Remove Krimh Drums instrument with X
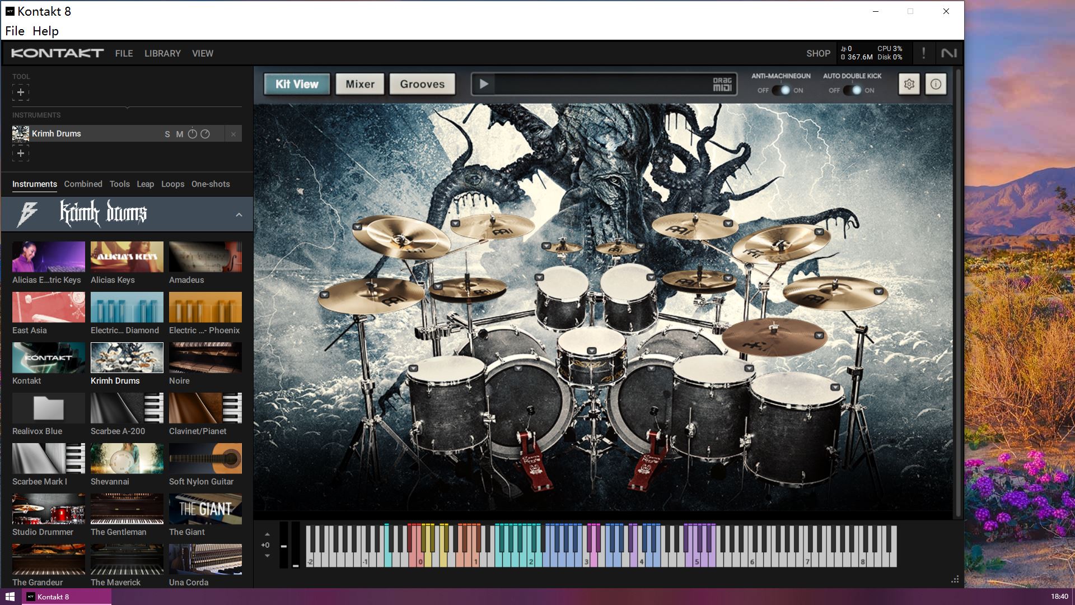 tap(233, 133)
